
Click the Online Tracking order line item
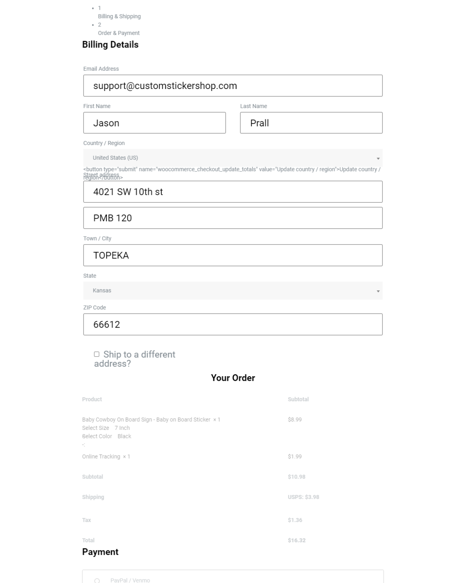tap(101, 457)
